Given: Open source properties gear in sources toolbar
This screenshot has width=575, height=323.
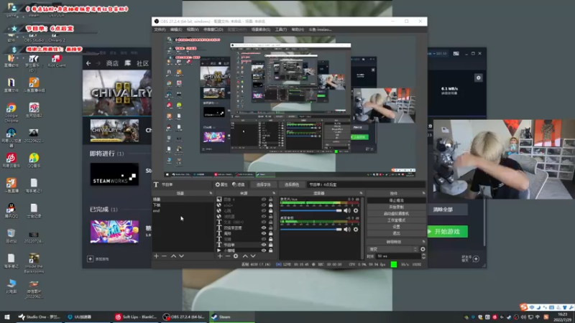Looking at the screenshot, I should (x=236, y=256).
